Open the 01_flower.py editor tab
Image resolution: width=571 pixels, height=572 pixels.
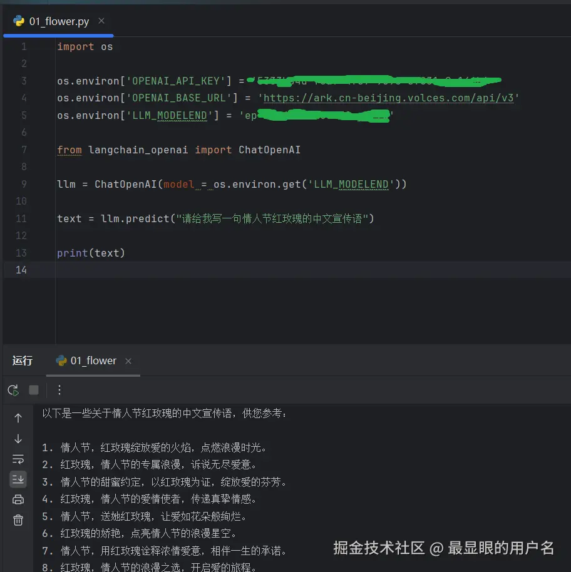58,21
